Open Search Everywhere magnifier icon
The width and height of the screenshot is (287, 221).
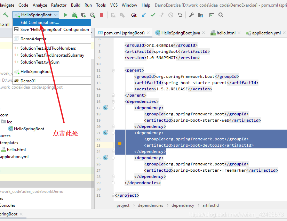point(221,15)
